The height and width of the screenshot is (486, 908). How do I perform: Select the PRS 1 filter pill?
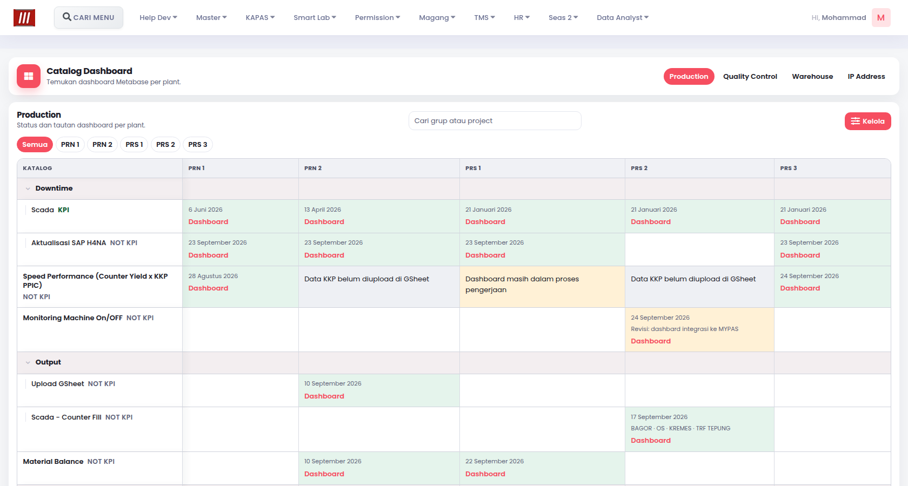pos(134,144)
